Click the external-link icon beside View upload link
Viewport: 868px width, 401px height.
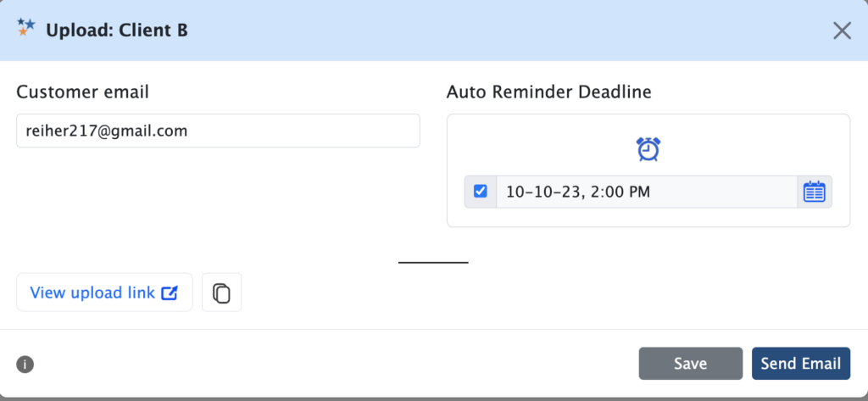[x=170, y=293]
